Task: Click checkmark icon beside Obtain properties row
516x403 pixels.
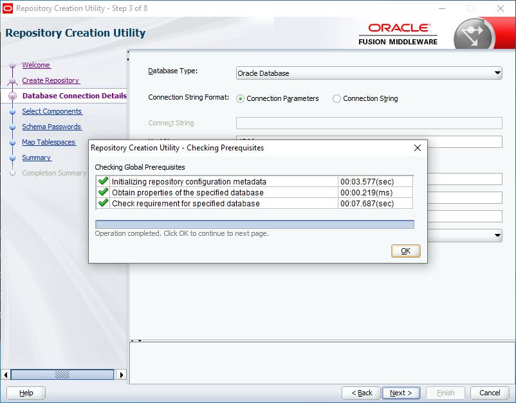Action: point(103,192)
